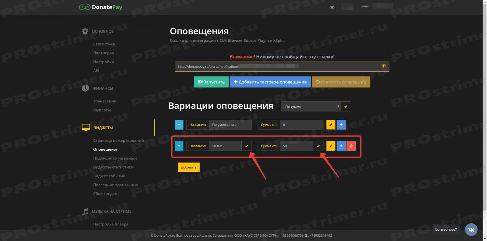Open Настройка плеера in the sidebar

tap(111, 224)
